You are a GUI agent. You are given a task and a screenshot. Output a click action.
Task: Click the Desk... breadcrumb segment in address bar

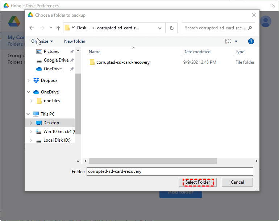83,28
